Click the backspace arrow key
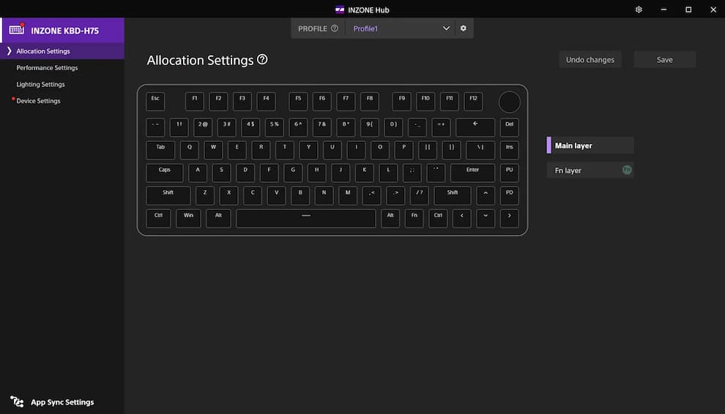The image size is (725, 414). pos(475,127)
